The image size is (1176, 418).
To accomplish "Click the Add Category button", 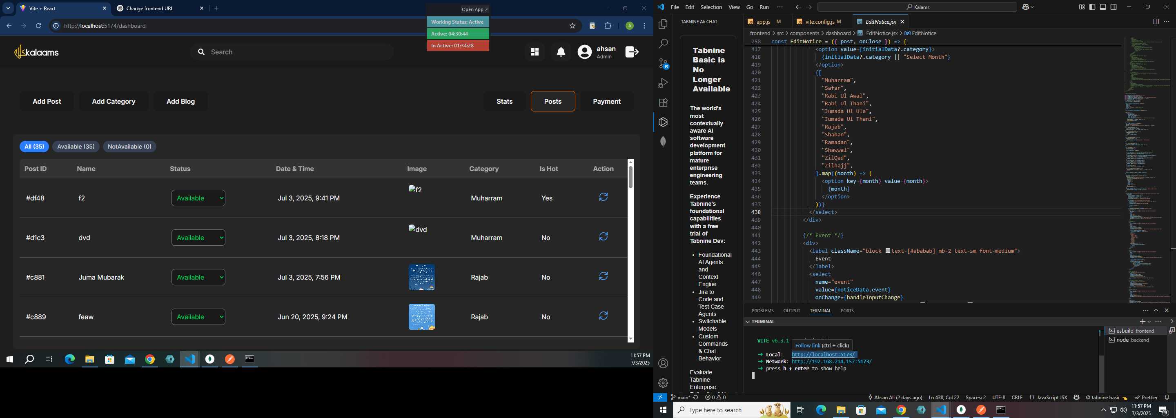I will [114, 101].
